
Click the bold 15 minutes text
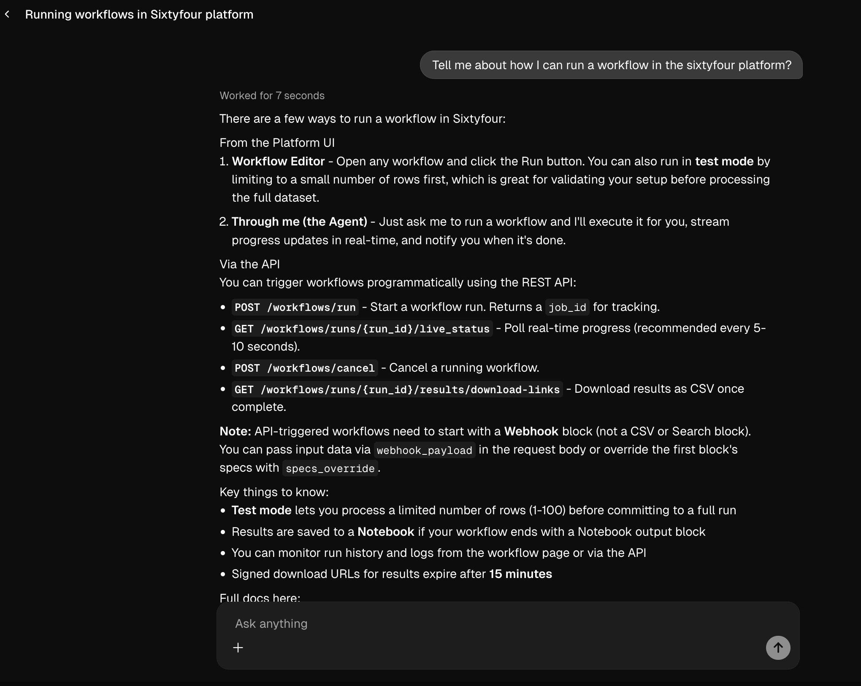point(520,574)
